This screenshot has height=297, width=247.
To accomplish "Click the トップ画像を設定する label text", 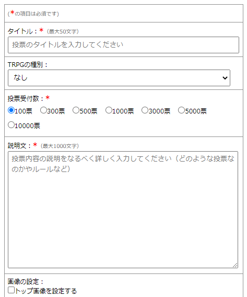I will pos(46,291).
